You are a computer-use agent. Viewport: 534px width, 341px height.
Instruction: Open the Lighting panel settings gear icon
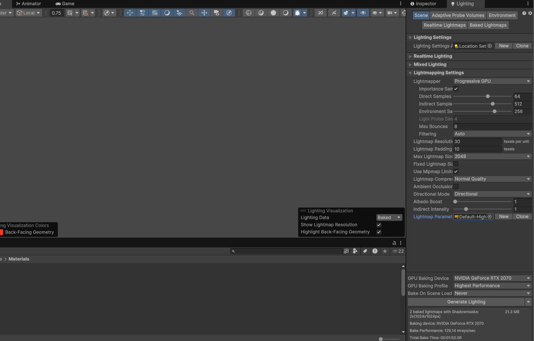(x=530, y=13)
